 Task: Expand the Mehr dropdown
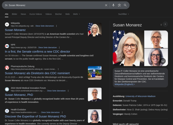76,14
